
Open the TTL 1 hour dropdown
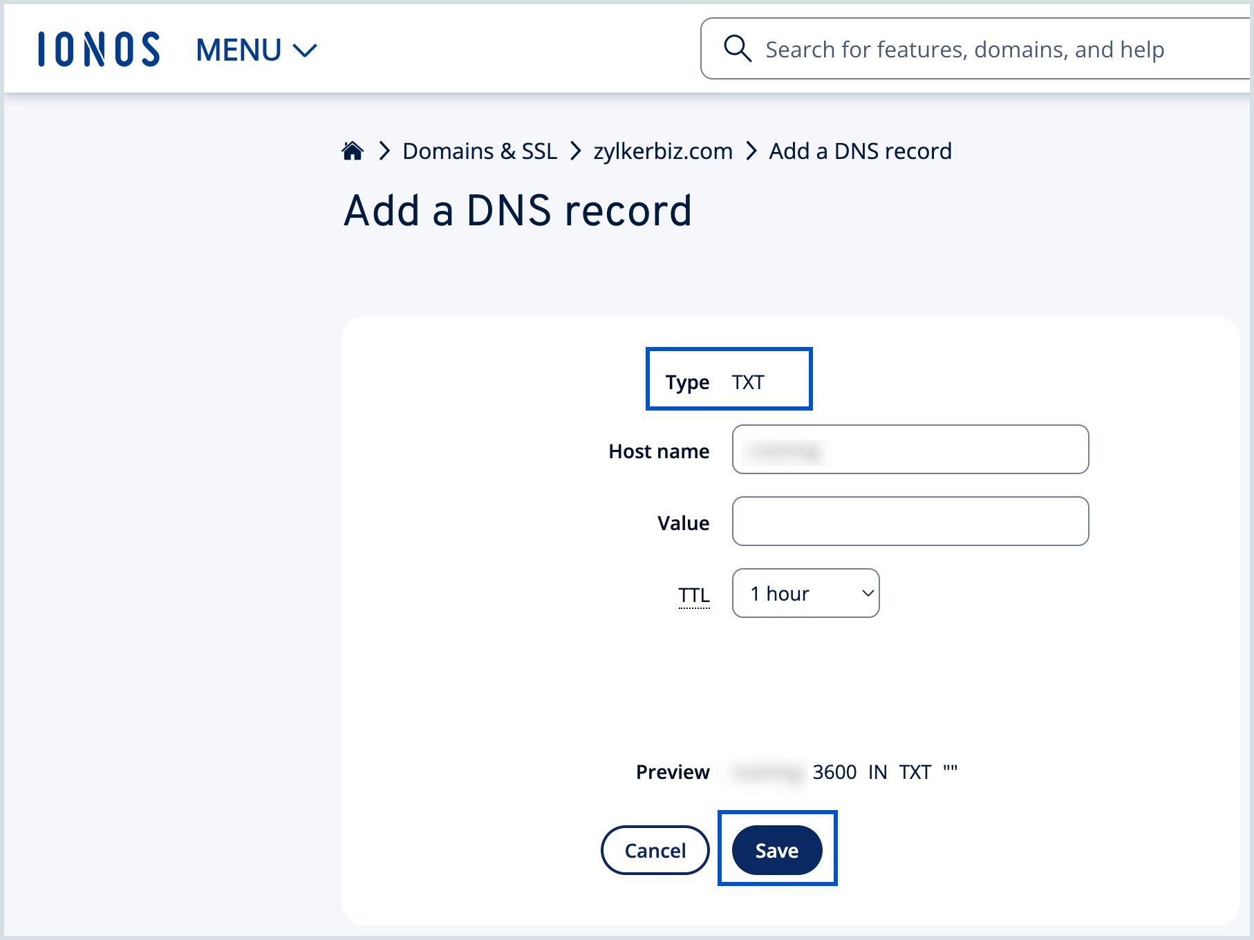pyautogui.click(x=806, y=593)
